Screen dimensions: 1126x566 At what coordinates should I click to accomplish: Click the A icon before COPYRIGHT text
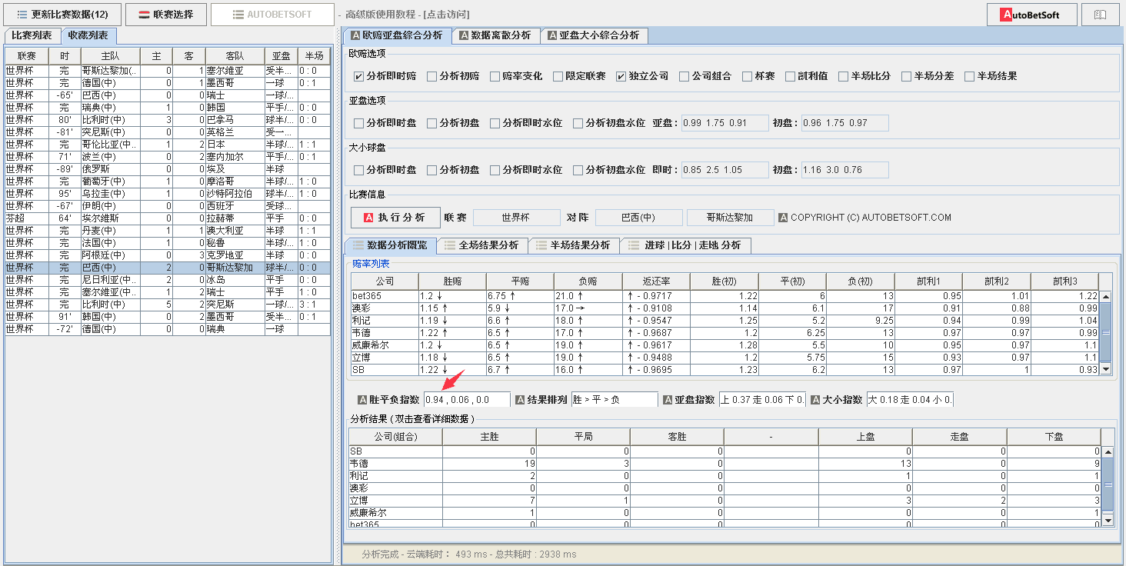coord(783,218)
